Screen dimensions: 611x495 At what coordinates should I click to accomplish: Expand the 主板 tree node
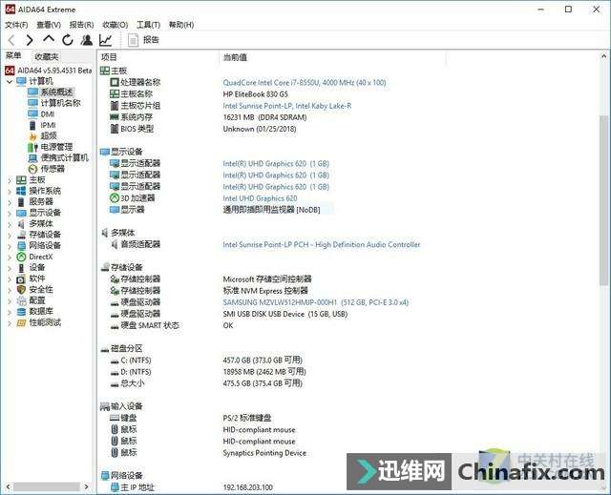click(10, 180)
